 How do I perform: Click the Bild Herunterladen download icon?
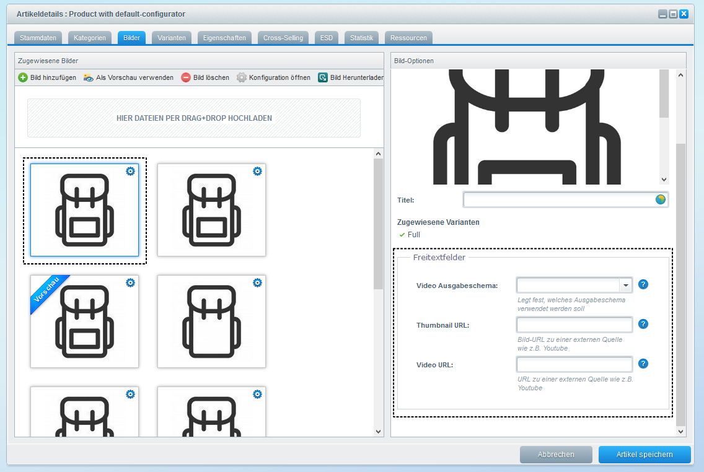[323, 77]
